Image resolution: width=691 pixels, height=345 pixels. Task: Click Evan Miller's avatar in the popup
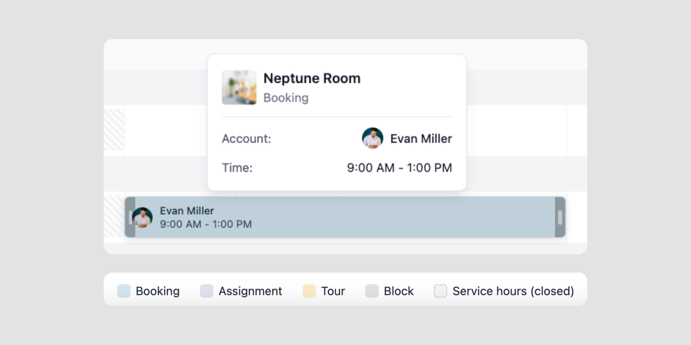click(372, 138)
